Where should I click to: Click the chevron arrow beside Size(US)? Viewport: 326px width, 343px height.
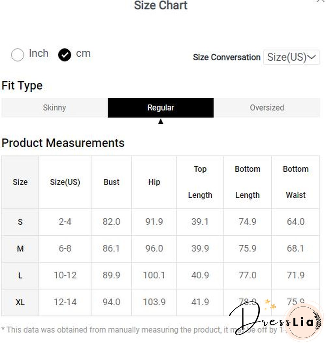[312, 57]
